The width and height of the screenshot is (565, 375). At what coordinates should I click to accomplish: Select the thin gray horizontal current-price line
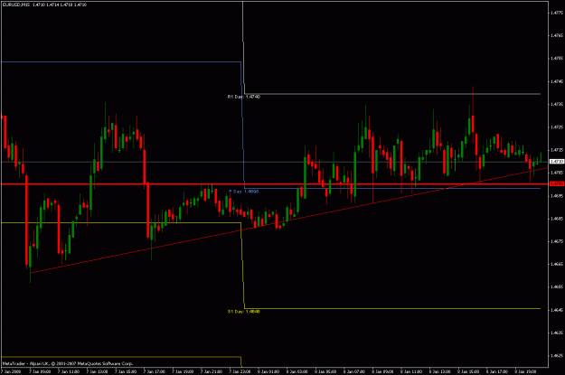pyautogui.click(x=274, y=162)
